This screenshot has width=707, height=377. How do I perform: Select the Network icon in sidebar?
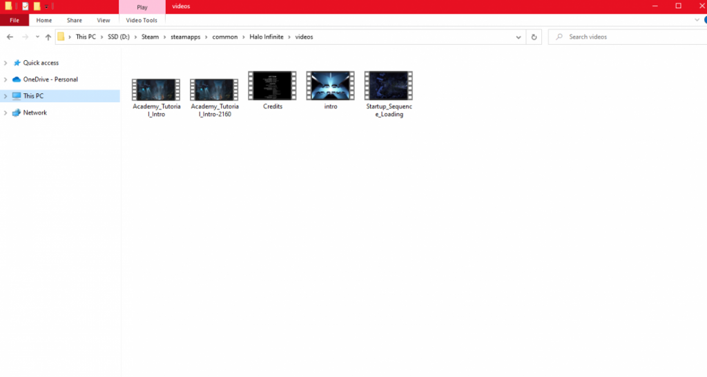17,113
